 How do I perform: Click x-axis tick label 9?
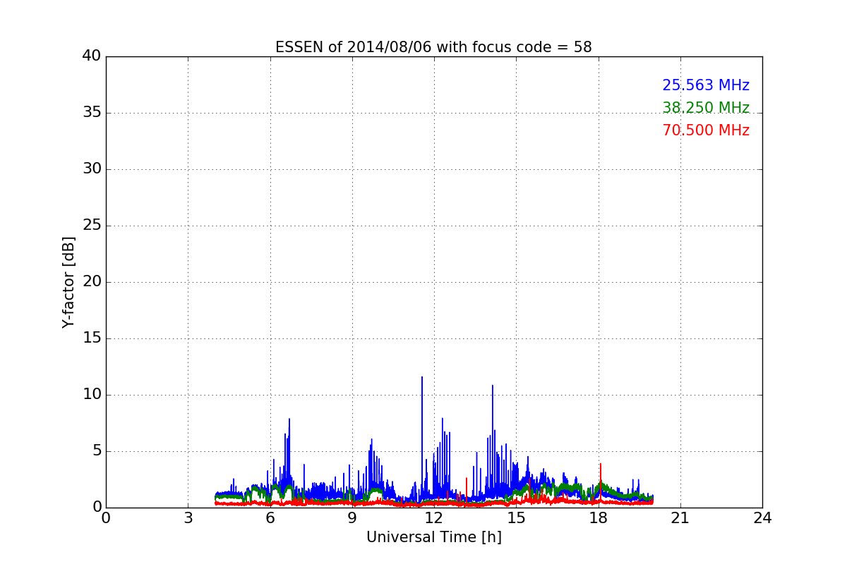(x=352, y=518)
